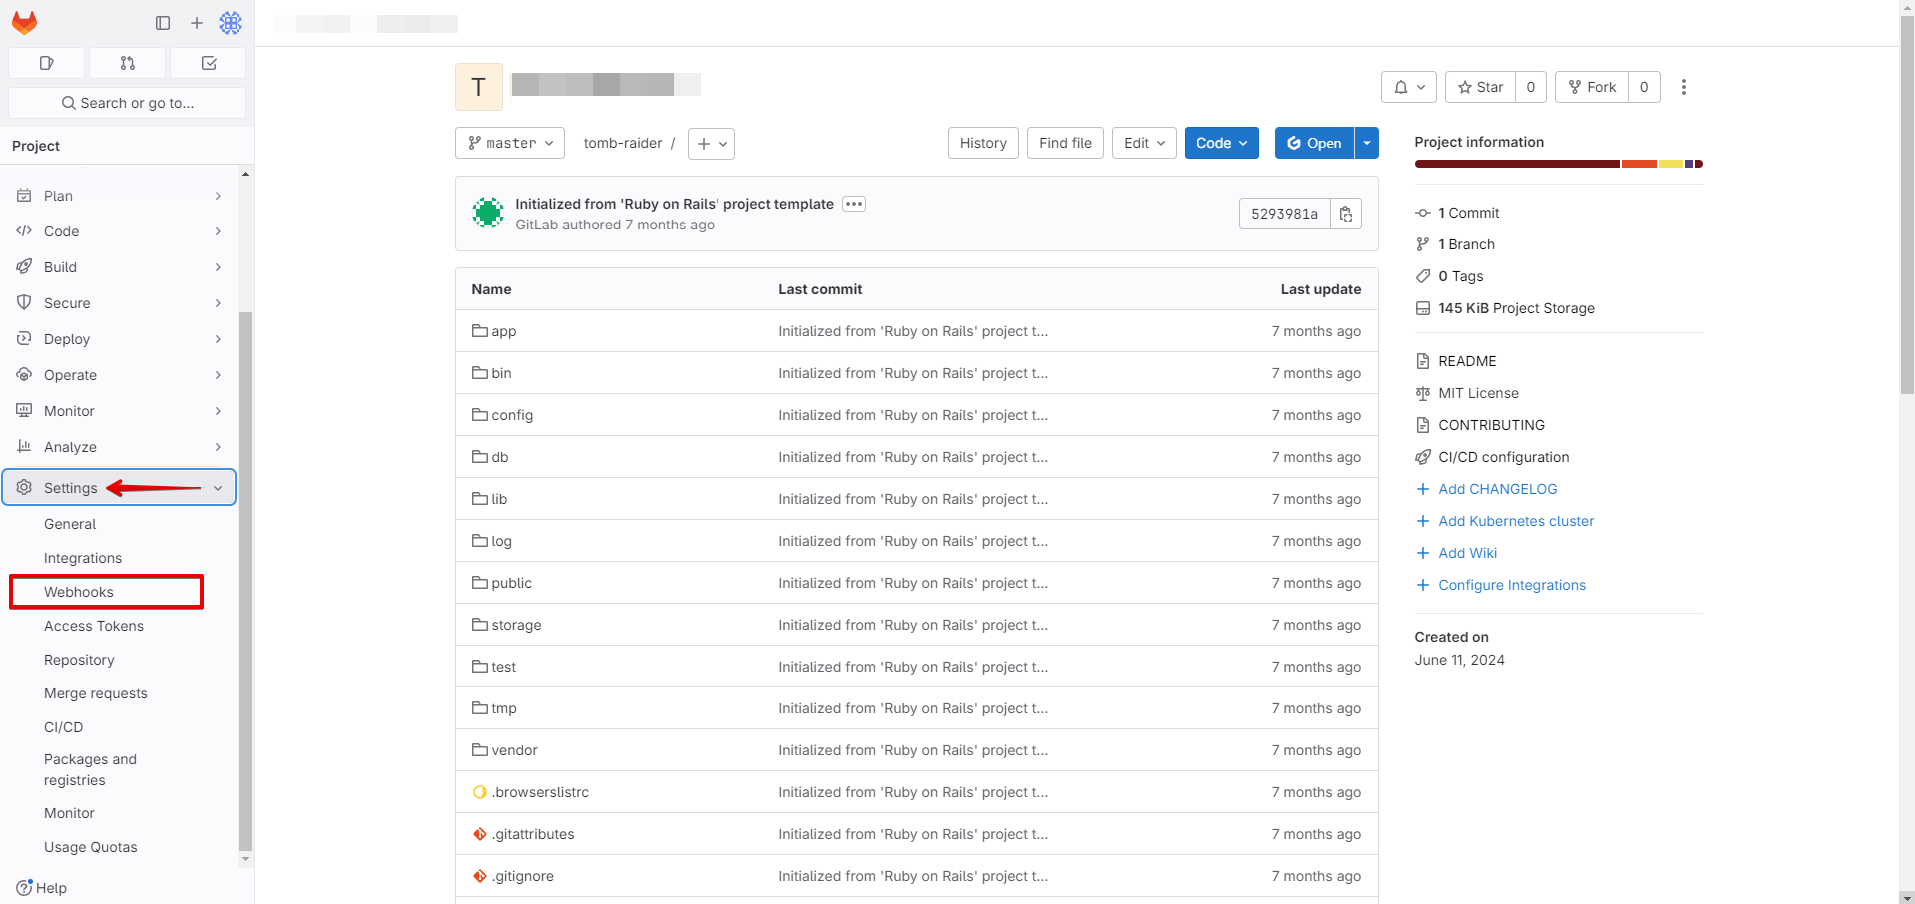Open the Webhooks settings page

[x=79, y=591]
